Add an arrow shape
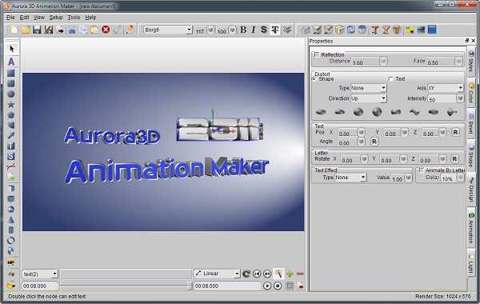This screenshot has width=480, height=304. coord(11,135)
